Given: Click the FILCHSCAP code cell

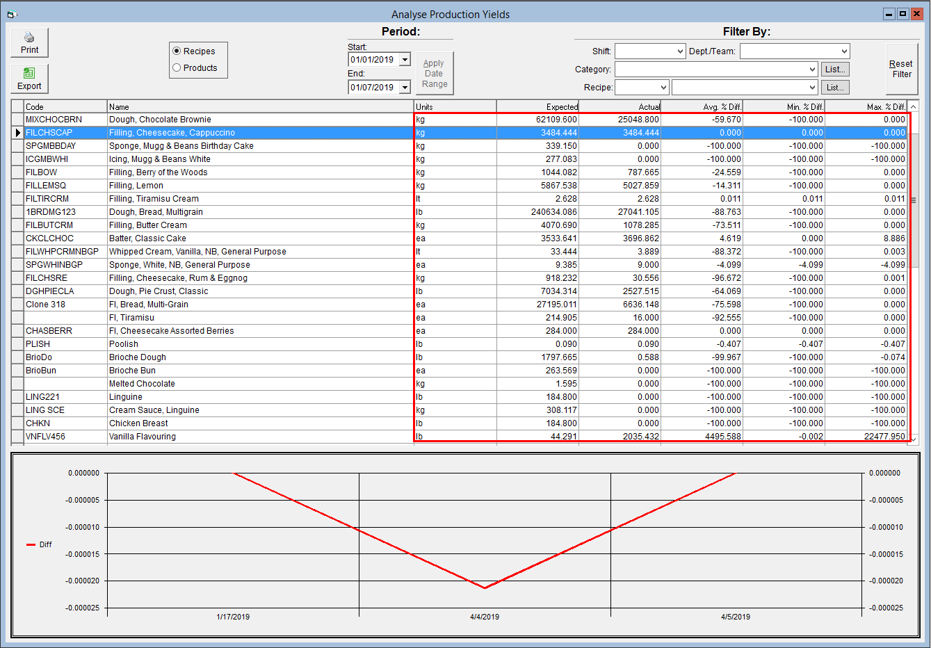Looking at the screenshot, I should point(65,133).
